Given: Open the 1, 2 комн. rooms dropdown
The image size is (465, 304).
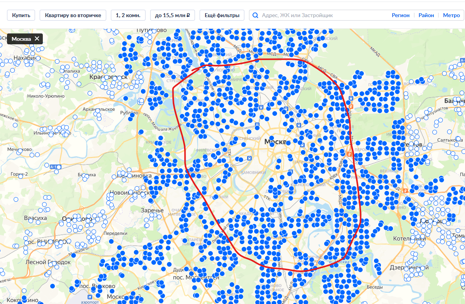Looking at the screenshot, I should pyautogui.click(x=128, y=15).
